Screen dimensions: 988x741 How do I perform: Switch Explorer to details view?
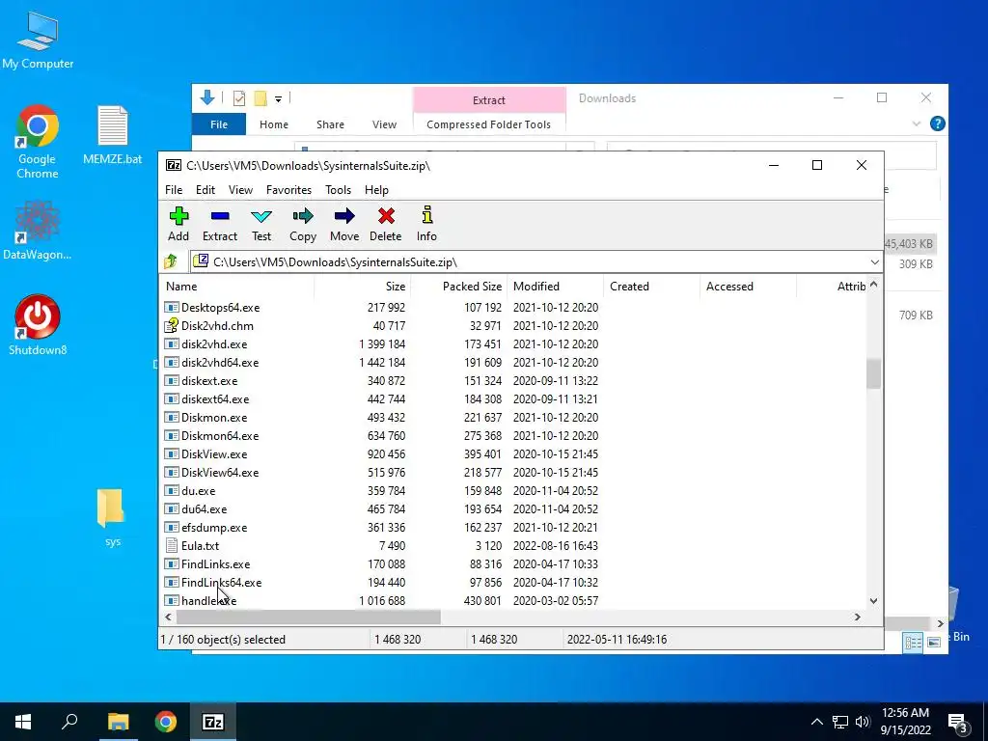(x=913, y=642)
